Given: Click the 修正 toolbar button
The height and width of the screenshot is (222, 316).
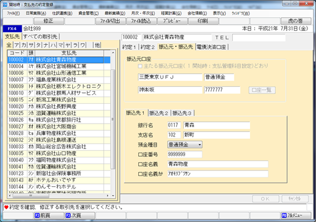Looking at the screenshot, I should tap(49, 21).
